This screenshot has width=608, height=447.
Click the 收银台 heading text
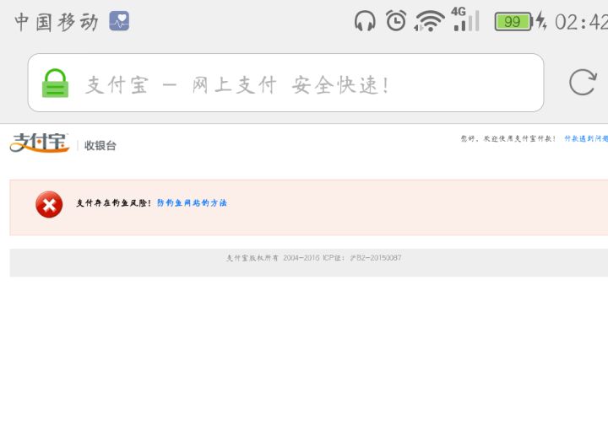100,146
